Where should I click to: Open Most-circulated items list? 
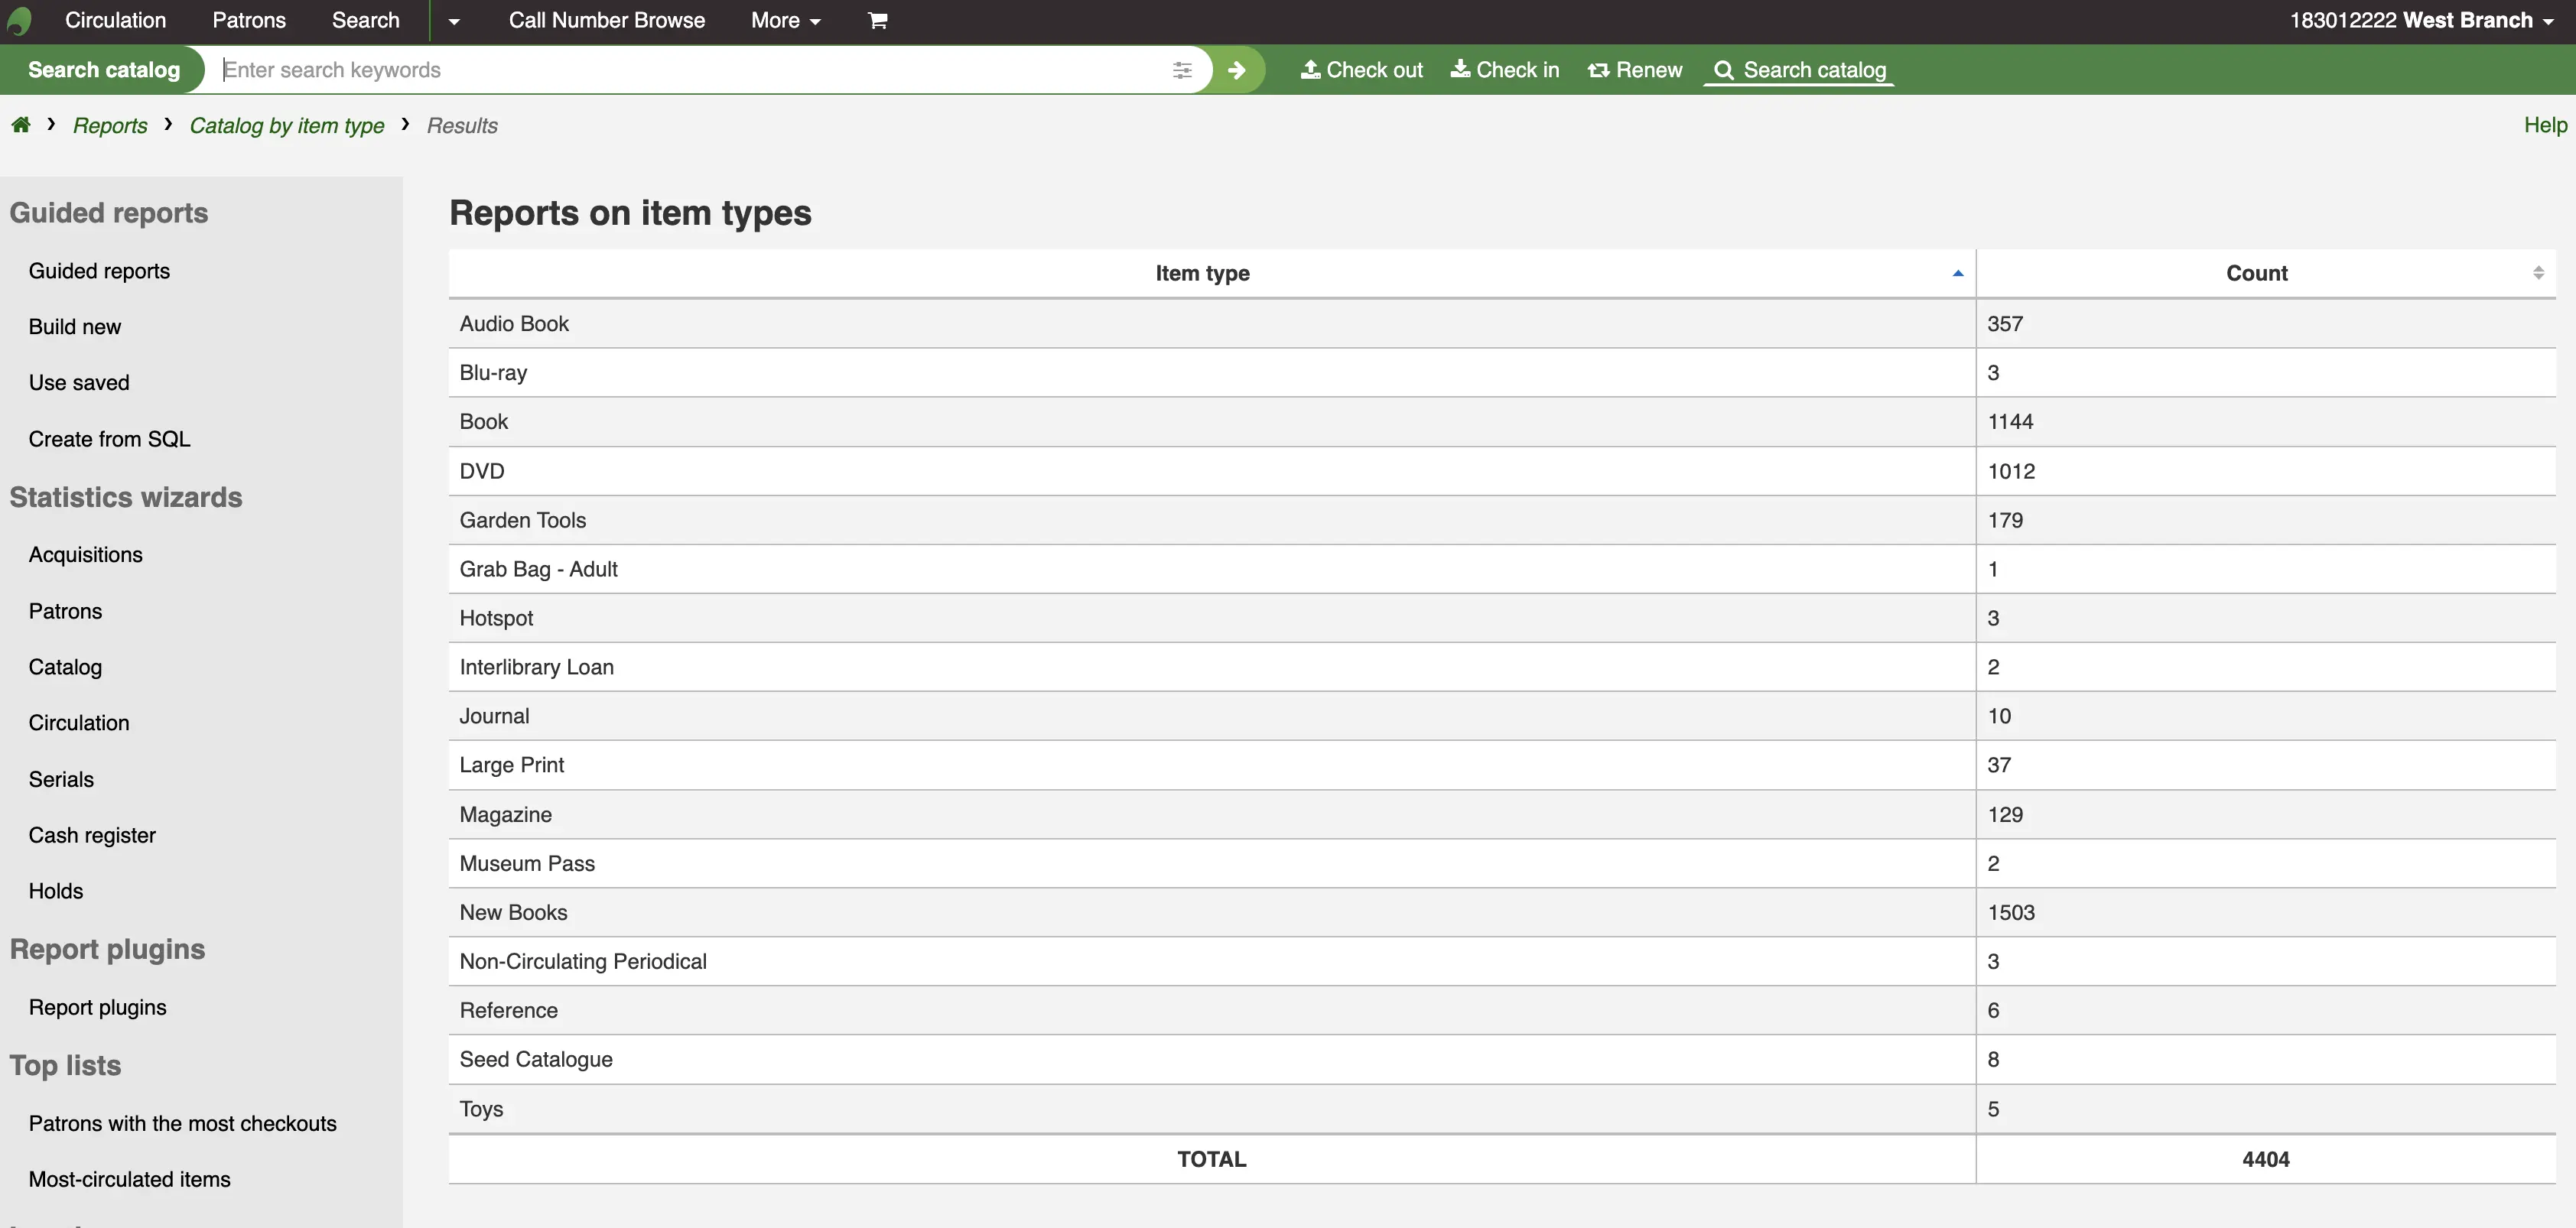130,1179
